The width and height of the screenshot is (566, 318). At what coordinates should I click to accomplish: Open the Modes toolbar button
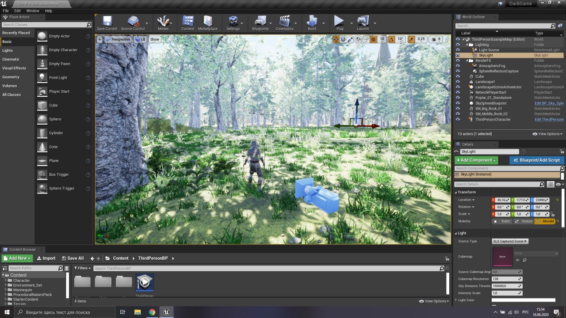click(x=163, y=23)
